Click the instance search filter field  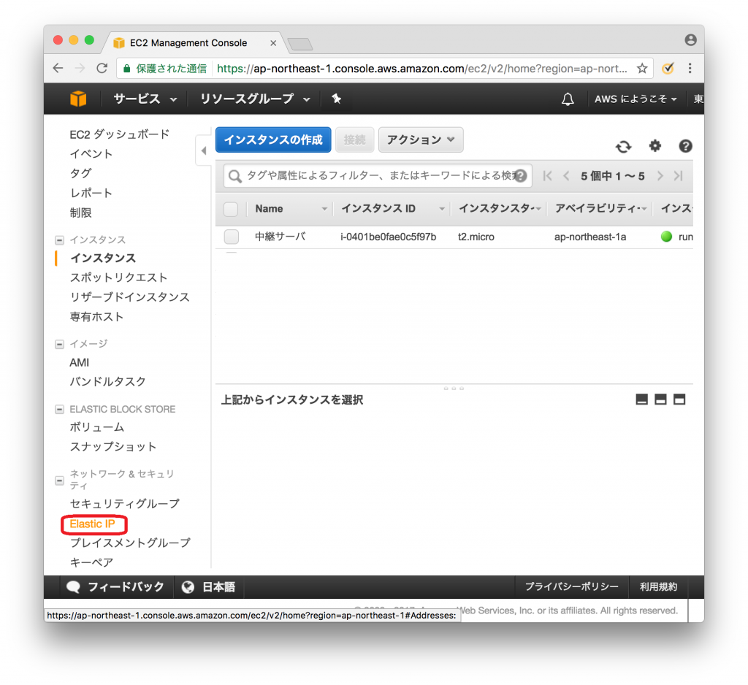click(378, 176)
